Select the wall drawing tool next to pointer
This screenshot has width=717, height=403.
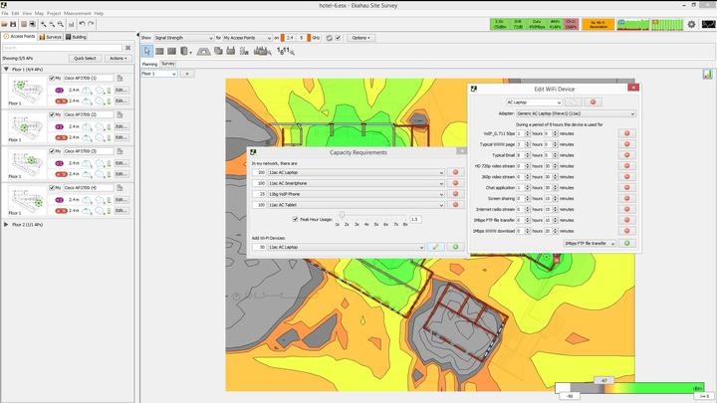click(159, 51)
